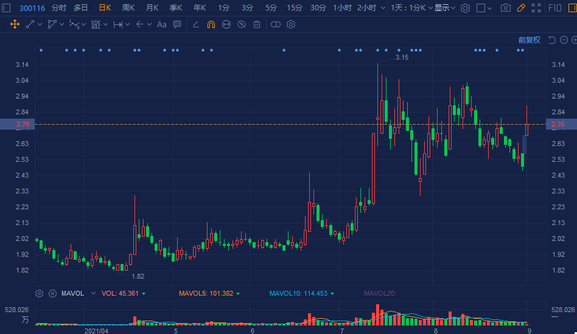577x334 pixels.
Task: Expand measurement tool options arrow
Action: tap(106, 24)
